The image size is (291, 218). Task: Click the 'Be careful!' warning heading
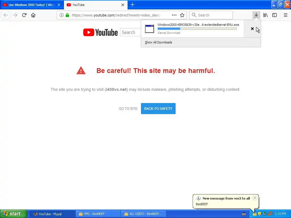[x=155, y=71]
